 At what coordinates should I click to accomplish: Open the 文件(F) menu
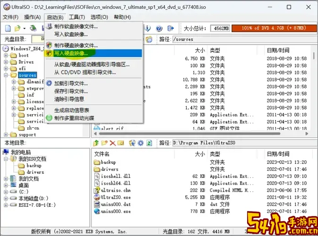pos(10,17)
